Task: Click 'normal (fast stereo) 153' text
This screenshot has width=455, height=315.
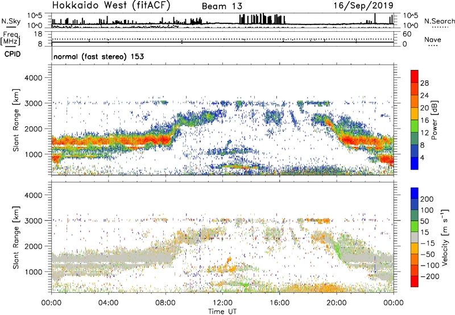Action: (x=98, y=57)
